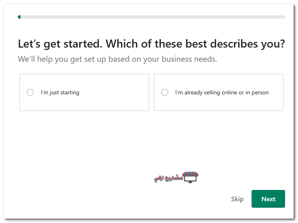Click the "Let's get started" heading
Screen dimensions: 298x223
[x=151, y=44]
